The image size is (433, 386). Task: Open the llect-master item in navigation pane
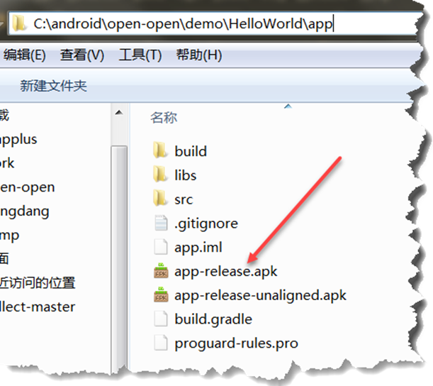[38, 307]
